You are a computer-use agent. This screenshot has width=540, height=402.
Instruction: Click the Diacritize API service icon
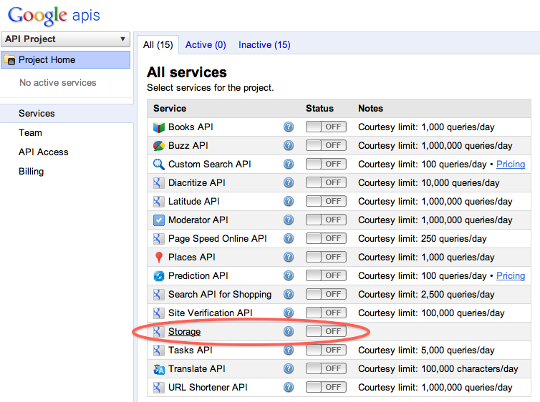coord(158,183)
